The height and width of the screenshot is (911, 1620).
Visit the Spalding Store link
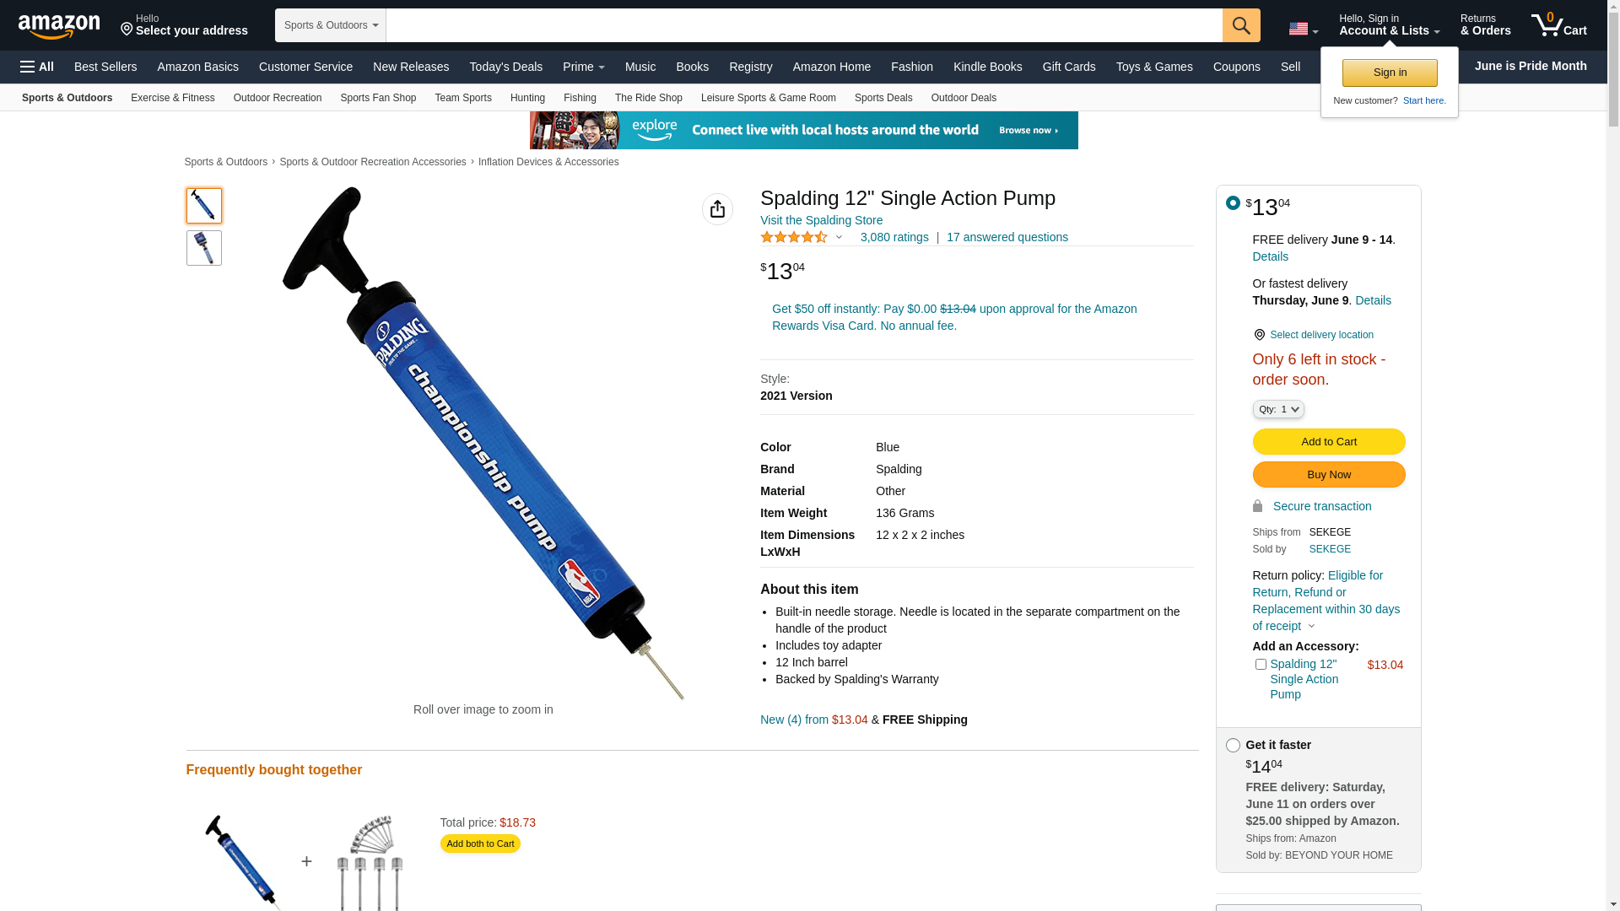[x=822, y=220]
